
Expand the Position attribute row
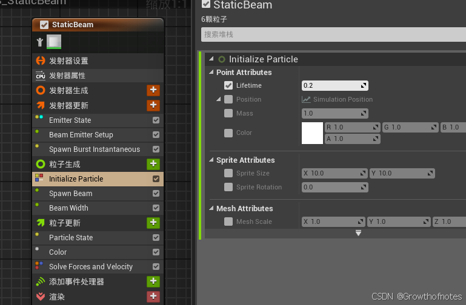tap(219, 99)
